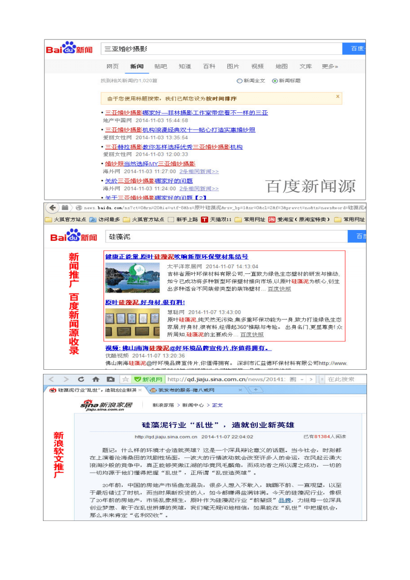Screen dimensions: 410x580
Task: Open the 视频 tab
Action: (x=257, y=67)
